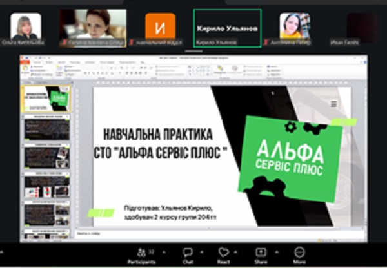Click the slide title 'НАВЧАЛЬНА ПРАКТИКА'
Viewport: 387px width, 268px height.
158,135
